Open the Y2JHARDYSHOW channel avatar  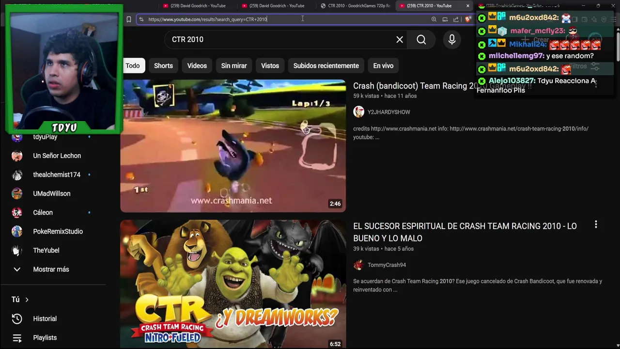[x=358, y=112]
